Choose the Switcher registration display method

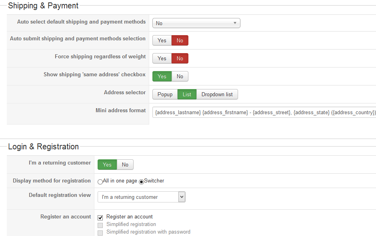[141, 182]
